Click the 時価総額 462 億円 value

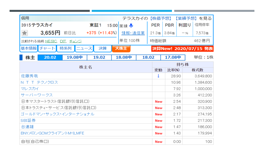point(202,41)
